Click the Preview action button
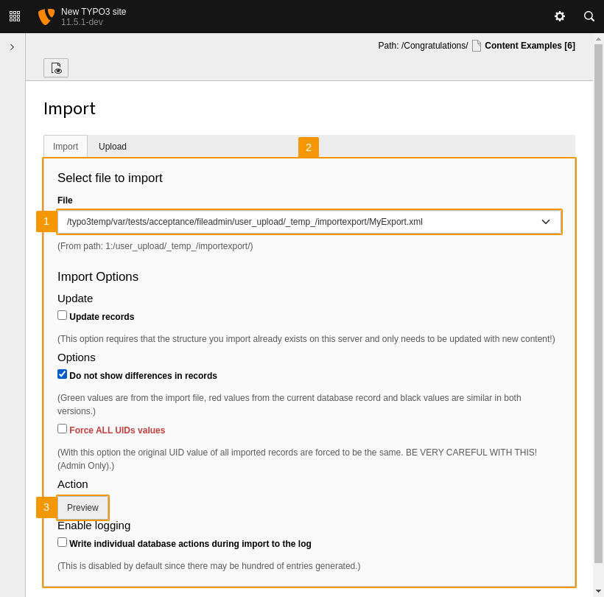 pos(82,507)
